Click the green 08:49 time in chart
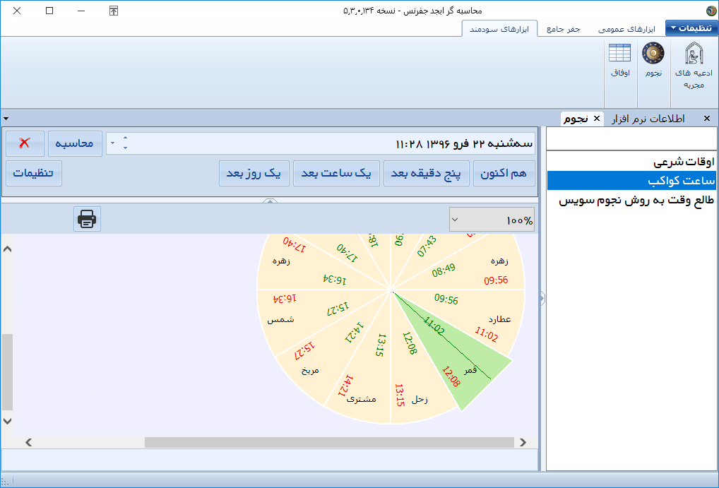 click(444, 270)
